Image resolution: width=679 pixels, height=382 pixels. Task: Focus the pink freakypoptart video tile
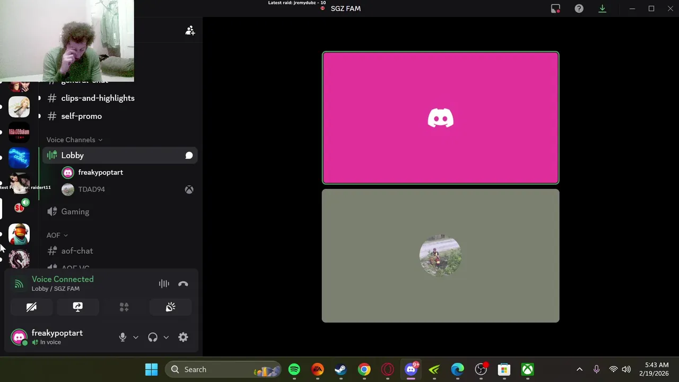440,118
